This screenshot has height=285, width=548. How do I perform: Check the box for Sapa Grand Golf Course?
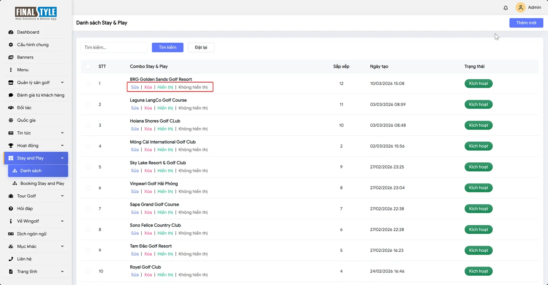point(88,209)
